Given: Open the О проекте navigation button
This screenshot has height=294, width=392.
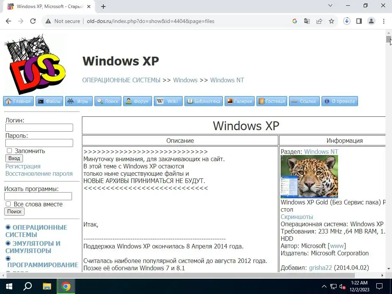Looking at the screenshot, I should 340,101.
